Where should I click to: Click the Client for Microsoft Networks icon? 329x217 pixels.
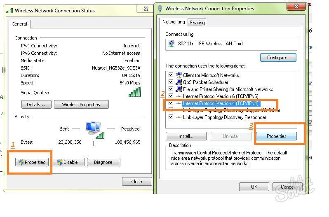pos(179,75)
